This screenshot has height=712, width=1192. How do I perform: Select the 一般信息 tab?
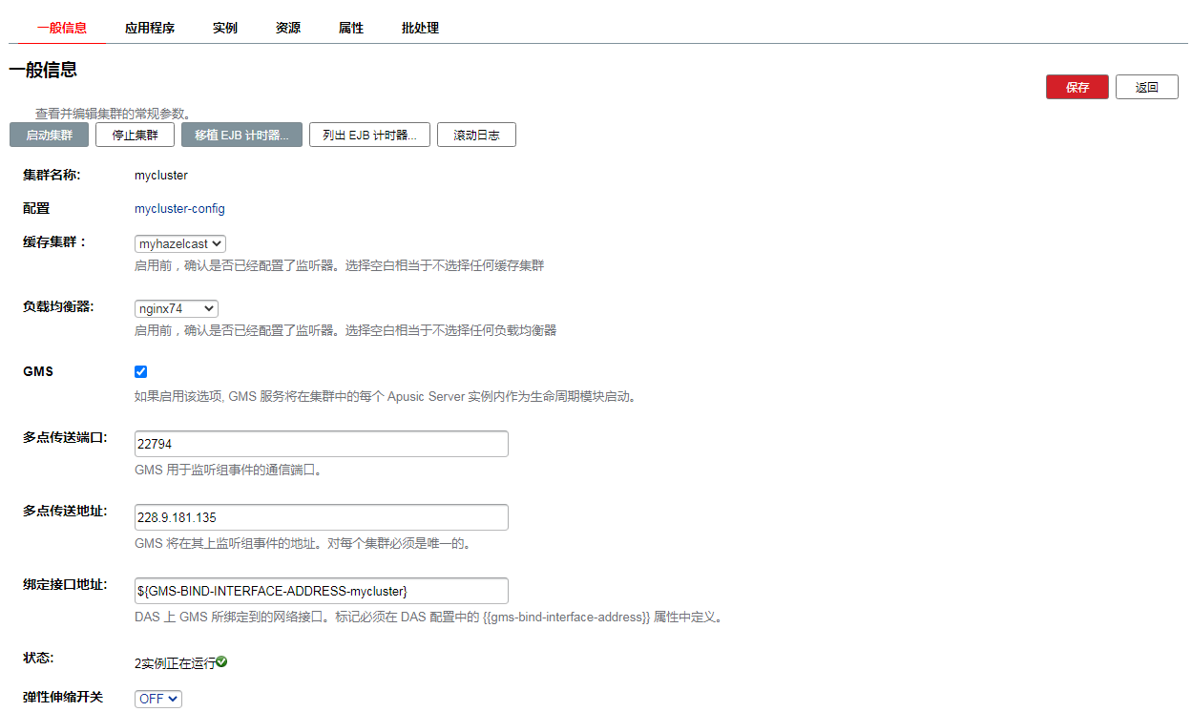62,28
